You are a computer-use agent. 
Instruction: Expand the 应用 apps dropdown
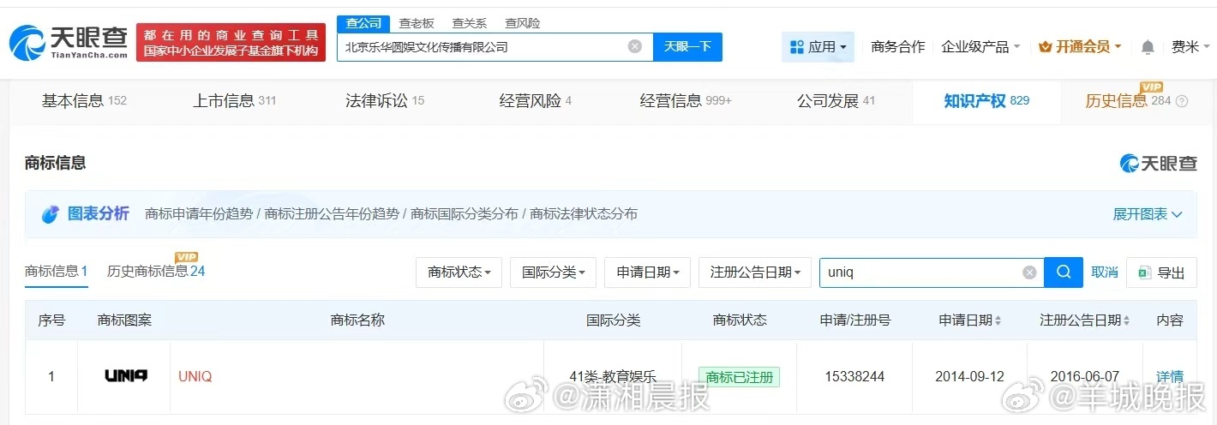click(818, 47)
